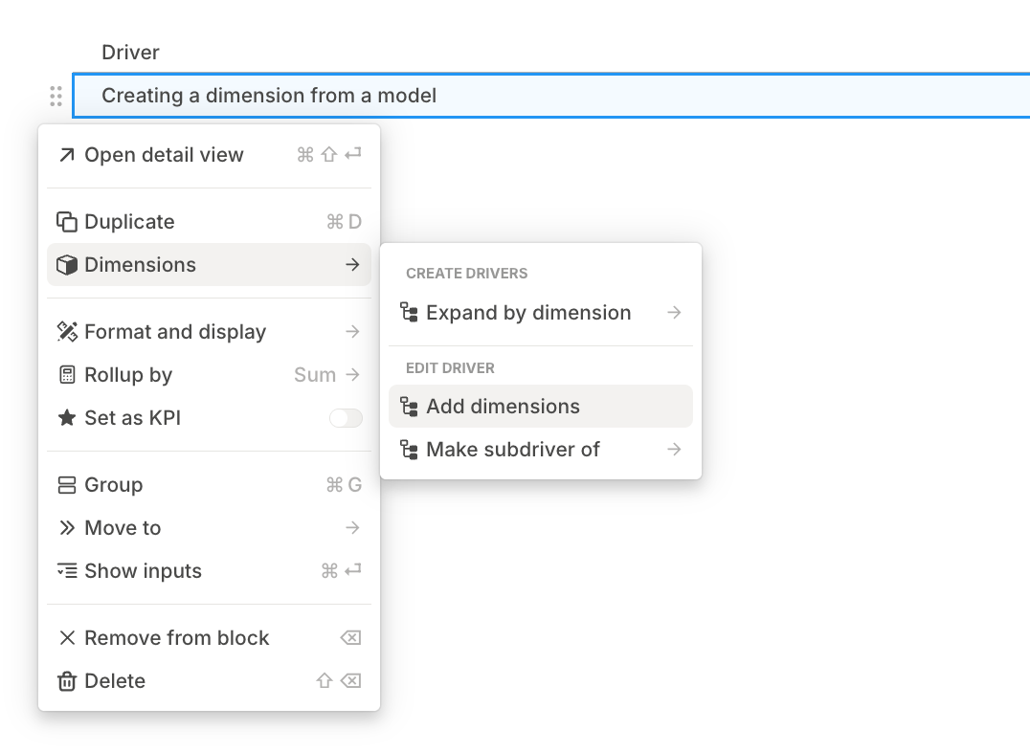Viewport: 1030px width, 752px height.
Task: Choose Add dimensions from the Edit Driver section
Action: (x=504, y=406)
